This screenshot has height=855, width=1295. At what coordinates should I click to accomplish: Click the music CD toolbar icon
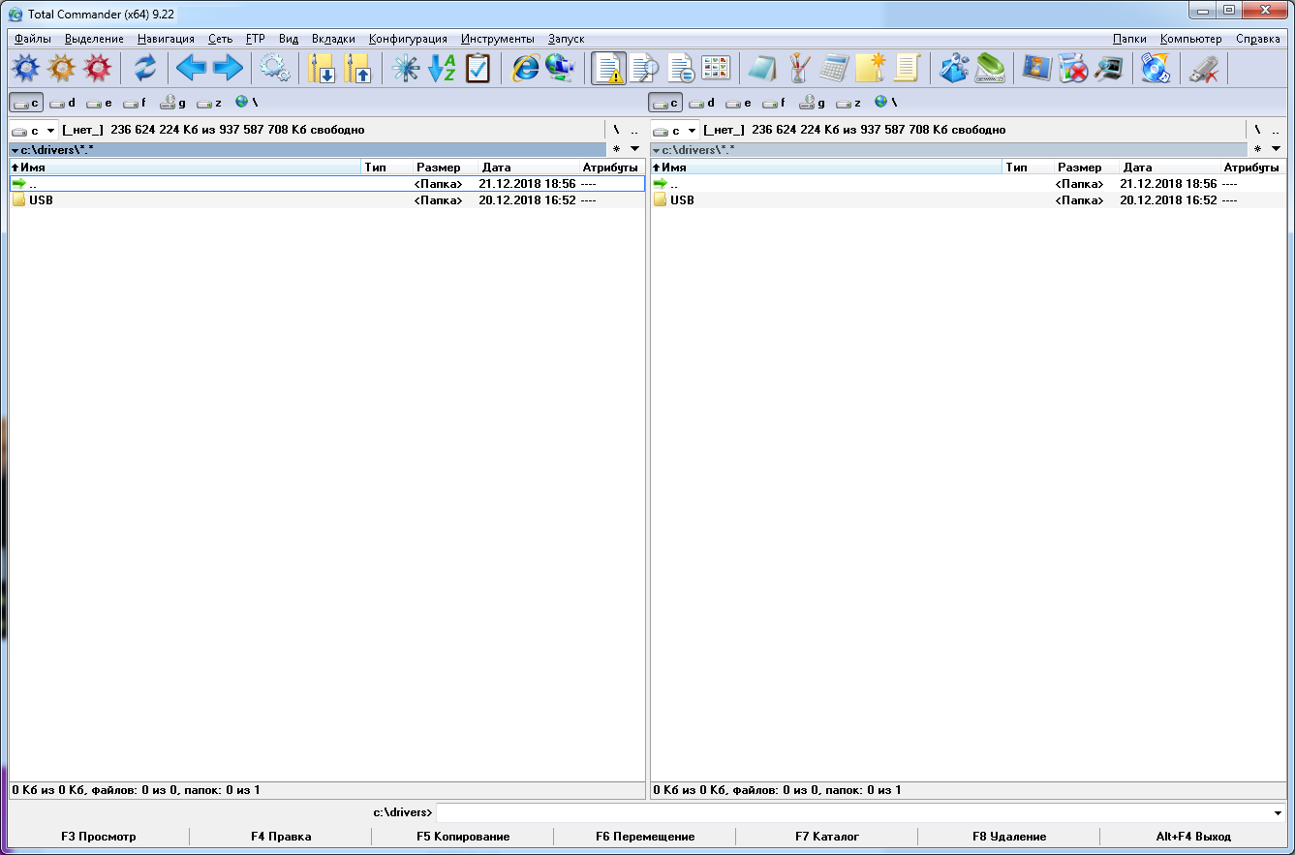point(1156,68)
